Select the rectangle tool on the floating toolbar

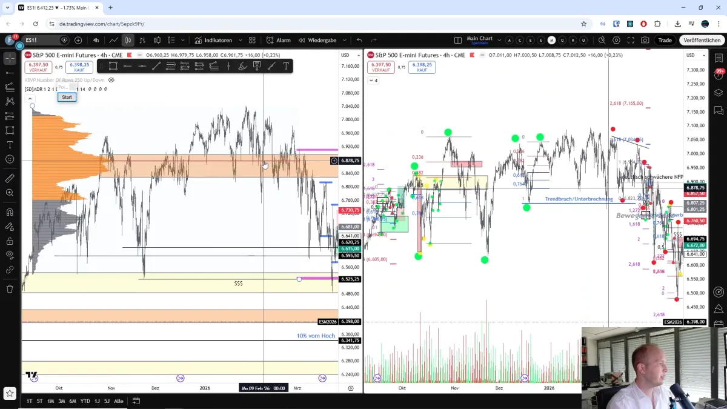pyautogui.click(x=113, y=66)
